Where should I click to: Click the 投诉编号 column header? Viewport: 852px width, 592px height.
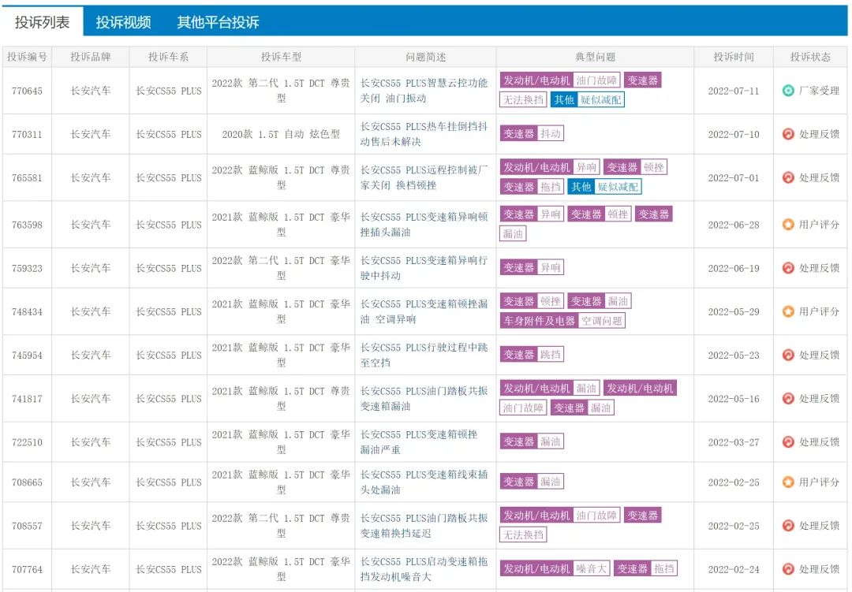pyautogui.click(x=27, y=57)
